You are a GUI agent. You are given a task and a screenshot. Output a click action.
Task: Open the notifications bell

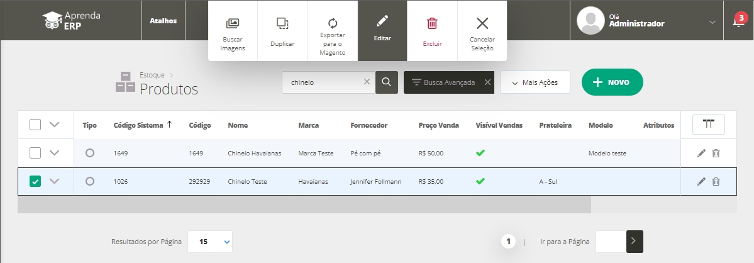pyautogui.click(x=739, y=21)
